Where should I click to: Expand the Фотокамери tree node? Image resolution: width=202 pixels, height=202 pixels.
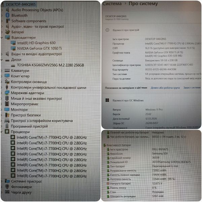(2, 187)
